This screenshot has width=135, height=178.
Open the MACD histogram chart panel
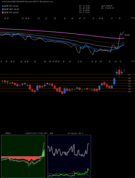click(23, 156)
